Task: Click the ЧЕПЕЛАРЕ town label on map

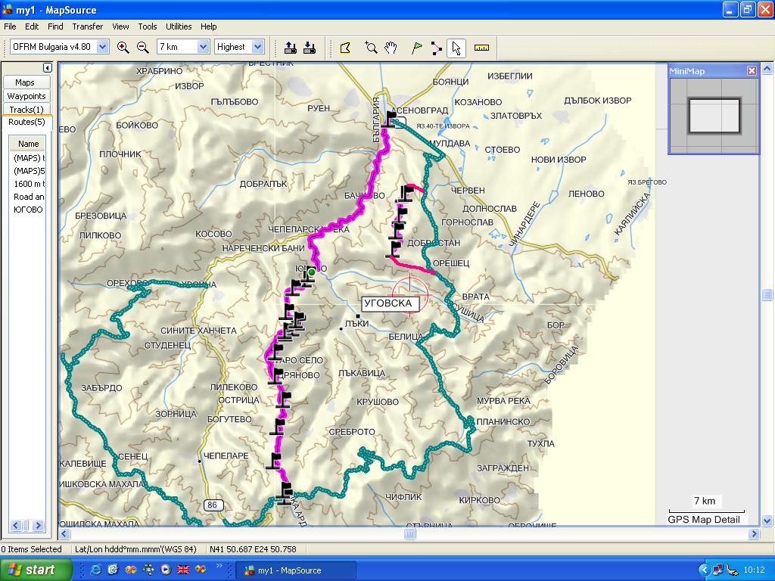Action: coord(226,455)
